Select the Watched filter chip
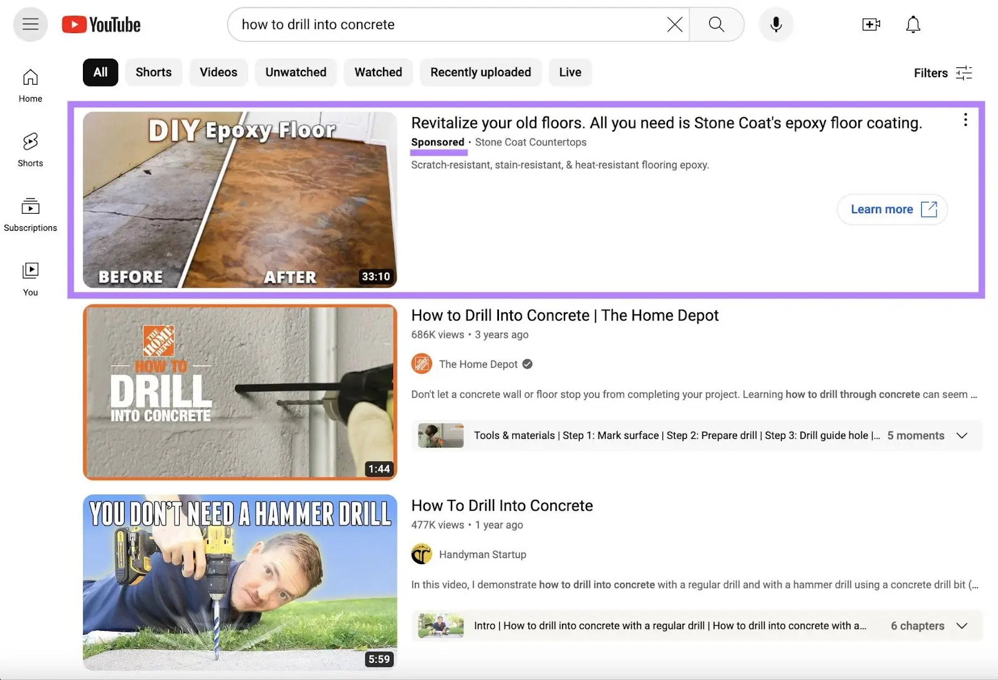Image resolution: width=998 pixels, height=680 pixels. pos(378,72)
